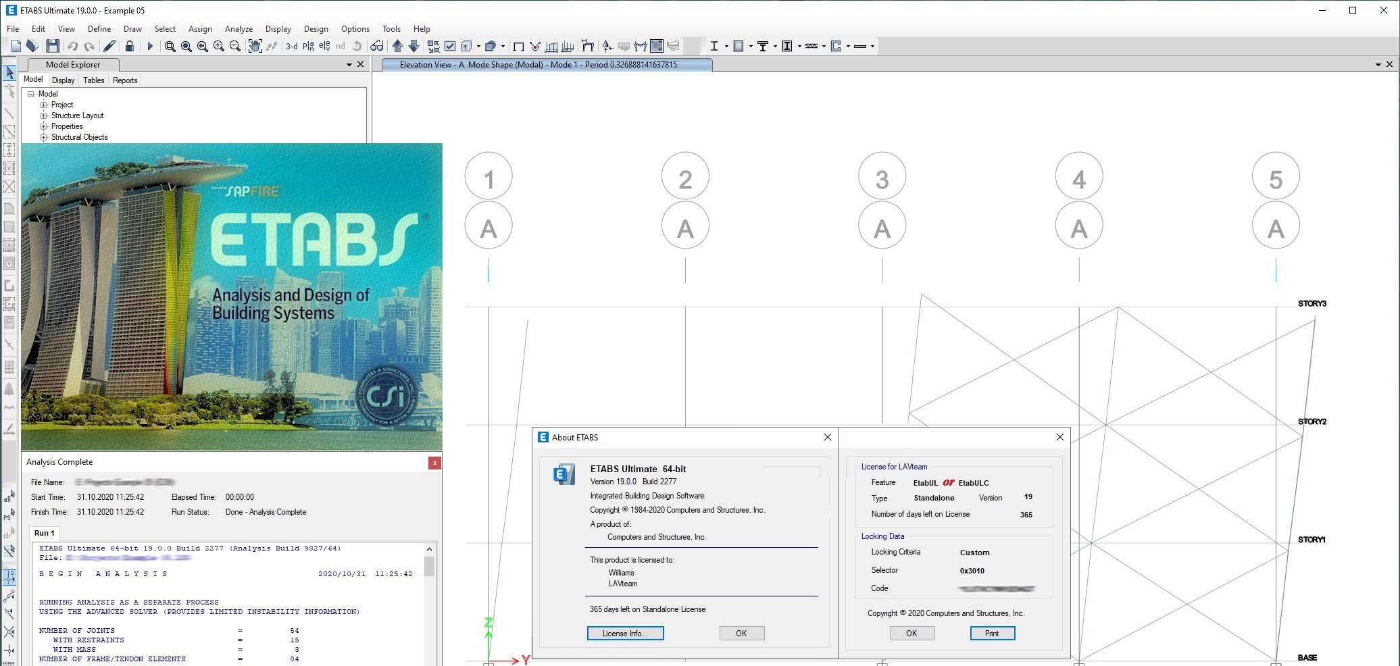Refresh window with the pencil icon

[x=109, y=46]
